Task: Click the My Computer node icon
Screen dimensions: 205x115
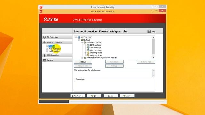Action: 79,37
